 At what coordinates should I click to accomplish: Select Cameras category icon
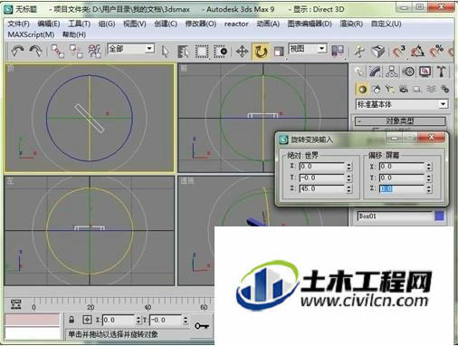click(x=404, y=89)
